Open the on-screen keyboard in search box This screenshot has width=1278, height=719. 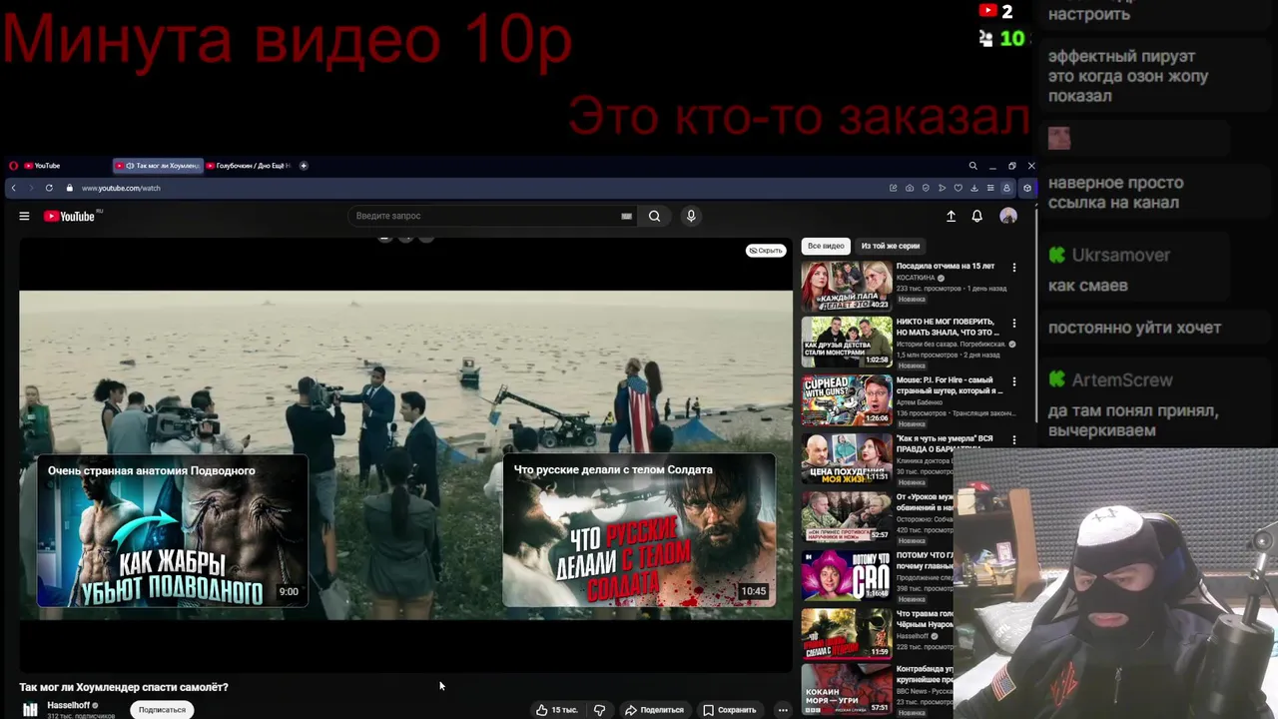[x=626, y=216]
